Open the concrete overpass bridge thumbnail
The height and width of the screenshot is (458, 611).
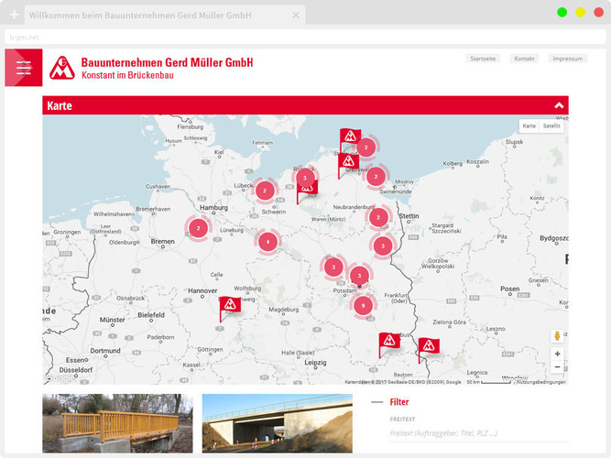point(277,423)
